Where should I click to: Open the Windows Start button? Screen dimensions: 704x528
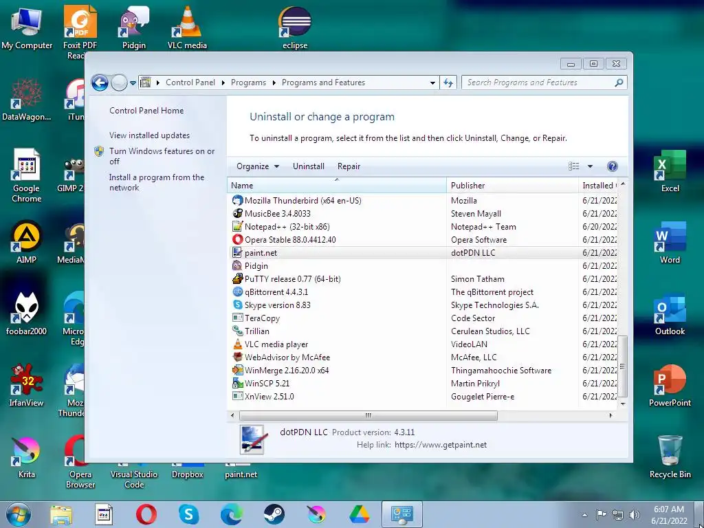19,514
